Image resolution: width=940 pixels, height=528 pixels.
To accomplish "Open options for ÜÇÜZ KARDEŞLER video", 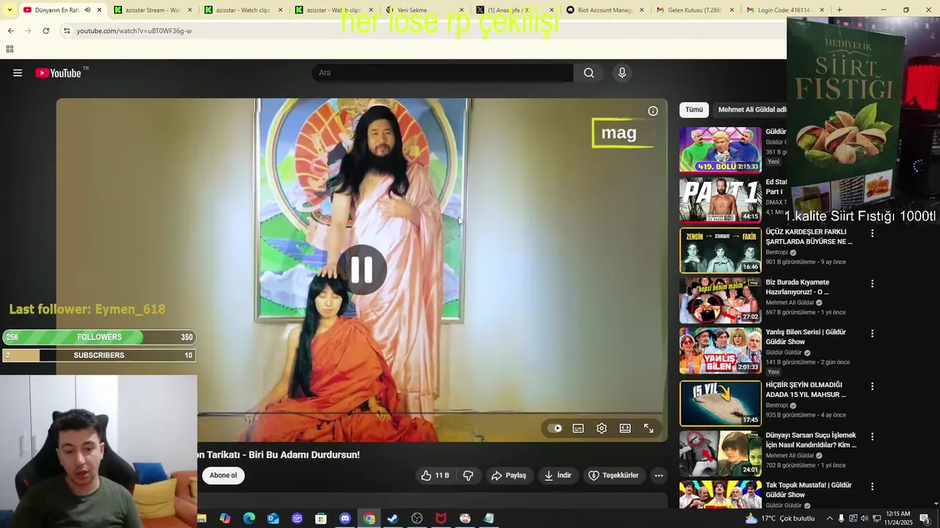I will 872,233.
